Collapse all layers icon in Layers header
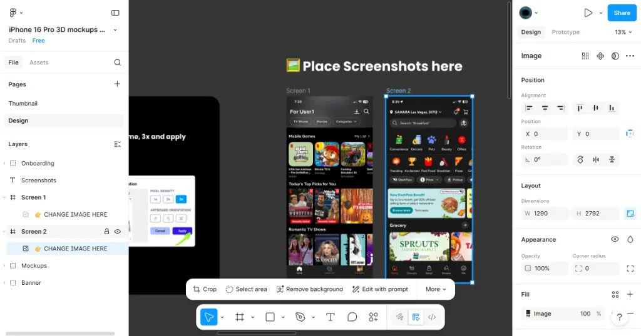 click(117, 144)
